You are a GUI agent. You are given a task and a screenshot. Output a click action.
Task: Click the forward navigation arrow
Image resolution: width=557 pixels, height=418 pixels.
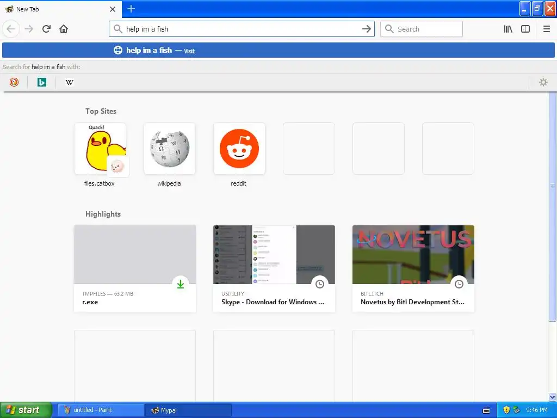(29, 29)
